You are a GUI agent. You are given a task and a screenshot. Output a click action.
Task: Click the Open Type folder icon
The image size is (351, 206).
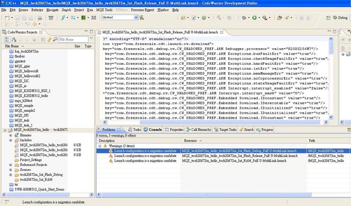click(279, 18)
